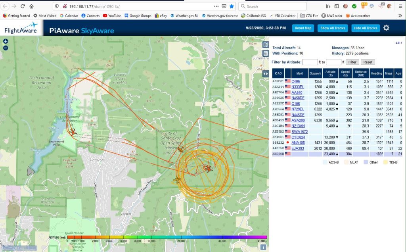Viewport: 406px width, 252px height.
Task: Click the altitude color scale bar
Action: tap(167, 237)
